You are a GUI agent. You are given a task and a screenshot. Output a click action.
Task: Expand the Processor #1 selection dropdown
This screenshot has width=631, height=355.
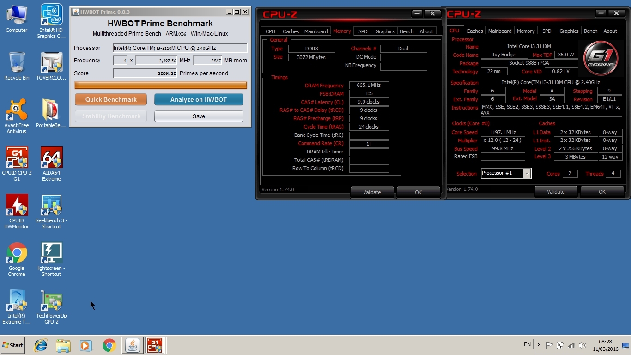point(527,173)
